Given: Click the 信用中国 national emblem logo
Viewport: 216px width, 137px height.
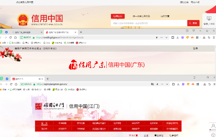Looking at the screenshot, I should 23,20.
